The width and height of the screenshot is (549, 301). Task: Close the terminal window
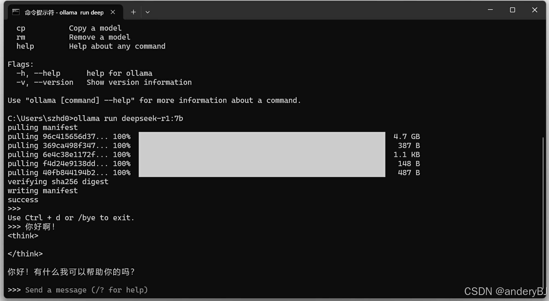[x=534, y=10]
